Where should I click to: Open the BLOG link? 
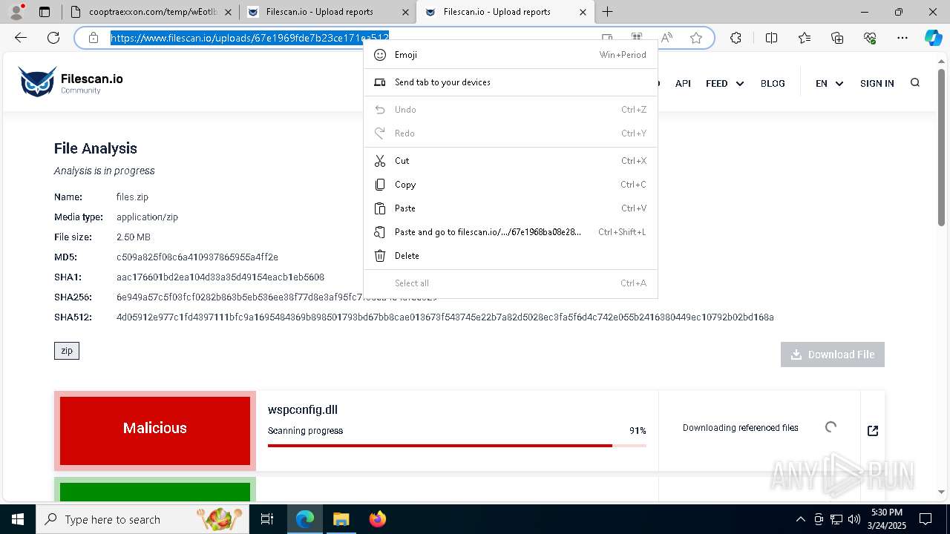(773, 84)
